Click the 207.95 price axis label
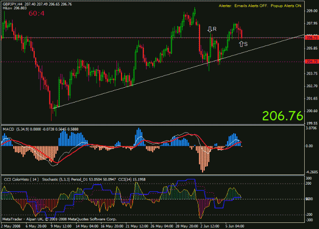The height and width of the screenshot is (229, 319). pos(312,23)
